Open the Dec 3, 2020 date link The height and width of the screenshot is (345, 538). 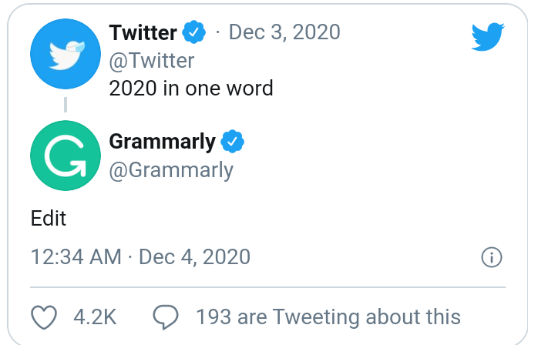pos(284,33)
